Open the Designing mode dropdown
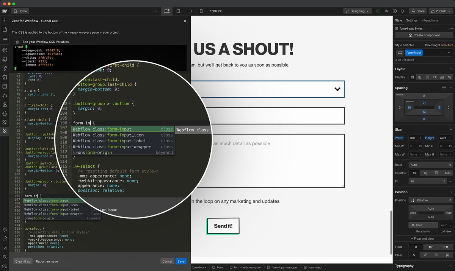This screenshot has width=455, height=271. click(x=358, y=11)
